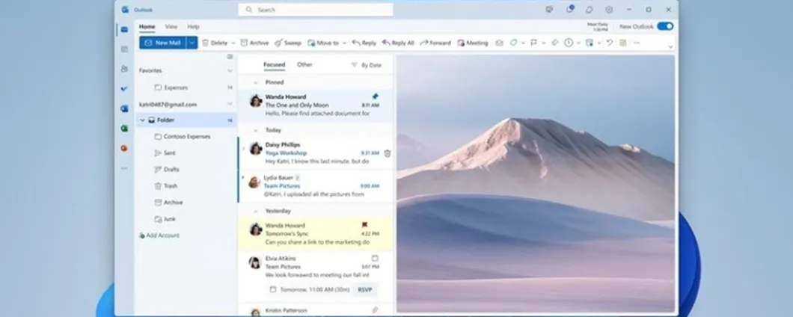Viewport: 793px width, 317px height.
Task: Reply to the selected email
Action: pos(364,43)
